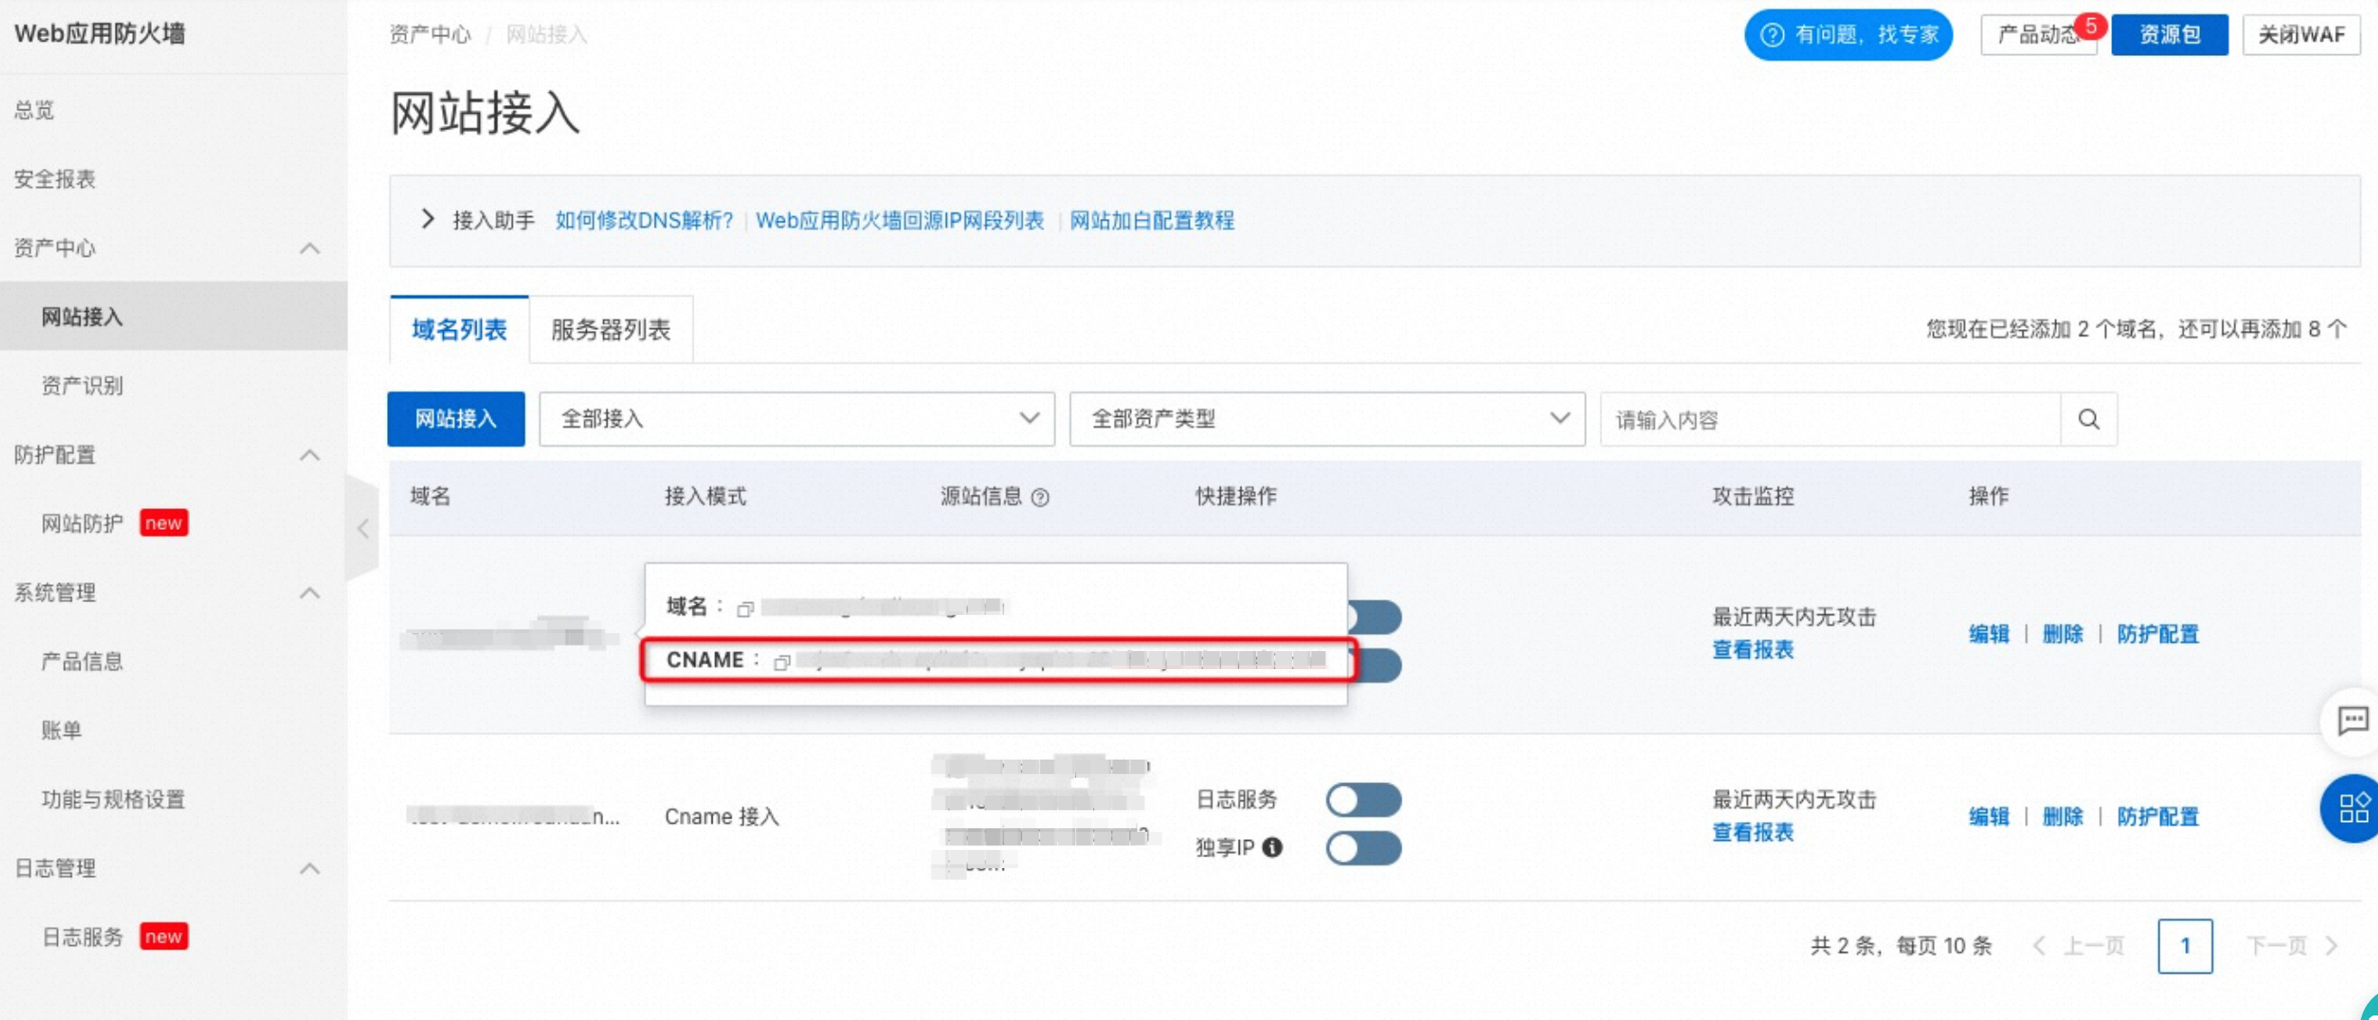Toggle 独享IP switch in second row
Viewport: 2378px width, 1020px height.
coord(1363,847)
